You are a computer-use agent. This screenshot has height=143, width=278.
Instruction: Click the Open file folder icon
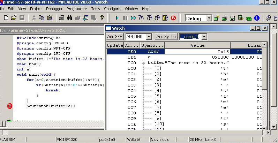(x=14, y=18)
